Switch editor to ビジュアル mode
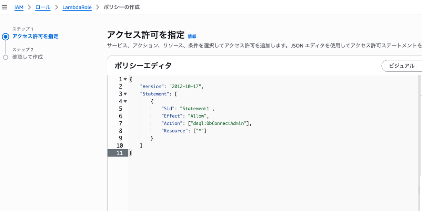Screen dimensions: 422x211 pyautogui.click(x=402, y=66)
